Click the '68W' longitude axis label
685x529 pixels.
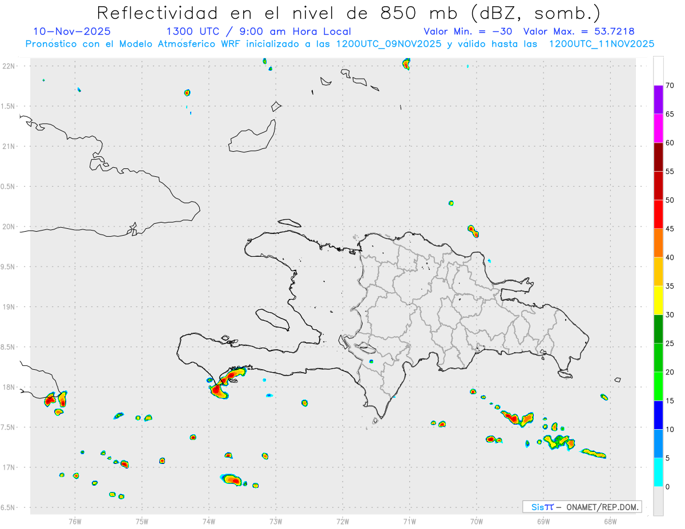tap(610, 520)
